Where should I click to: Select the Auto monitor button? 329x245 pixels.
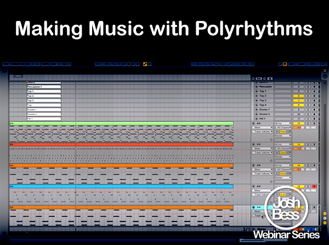click(283, 132)
